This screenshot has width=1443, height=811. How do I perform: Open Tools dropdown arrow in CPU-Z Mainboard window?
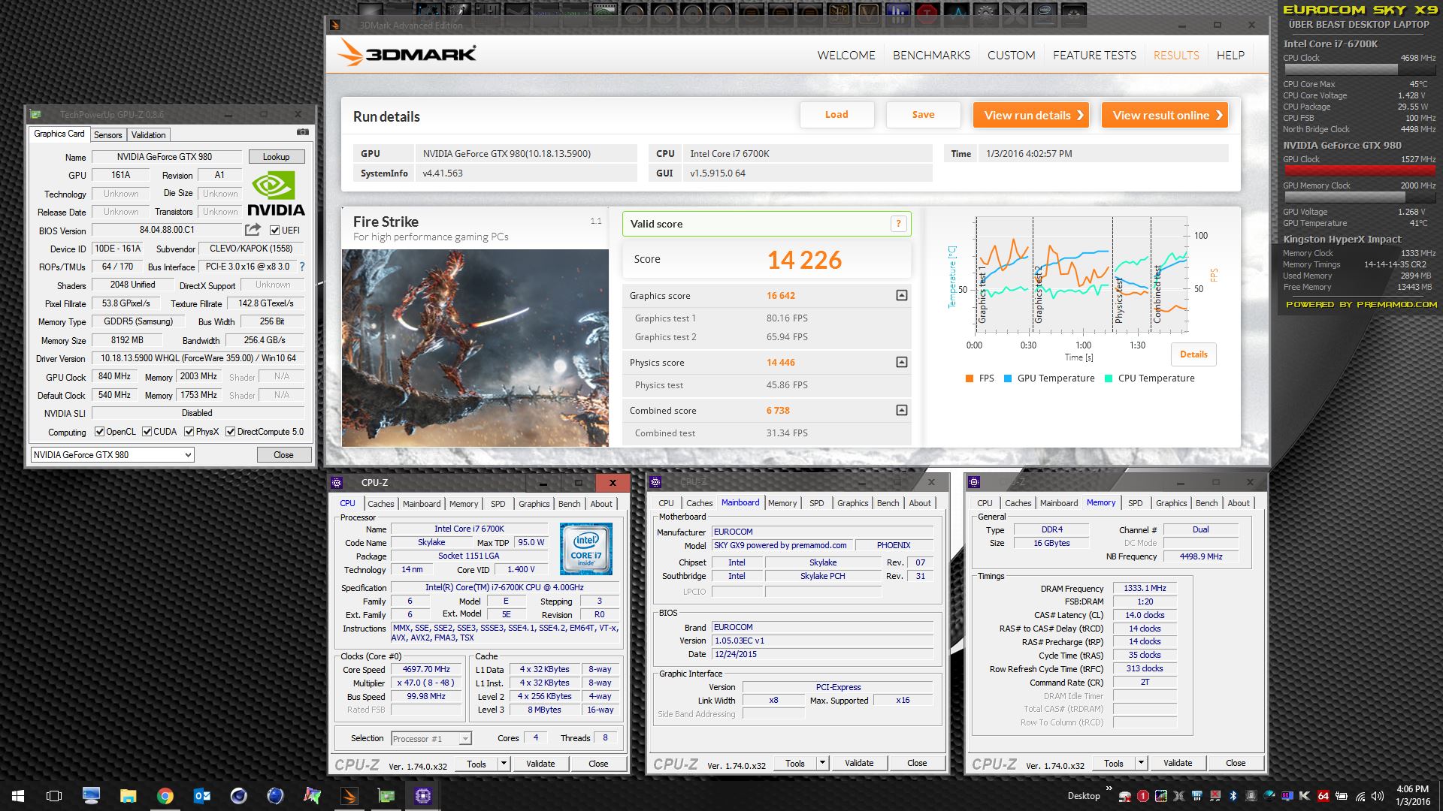tap(822, 763)
